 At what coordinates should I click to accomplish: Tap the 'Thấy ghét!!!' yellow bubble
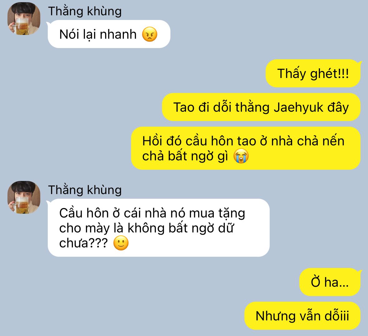pyautogui.click(x=313, y=73)
